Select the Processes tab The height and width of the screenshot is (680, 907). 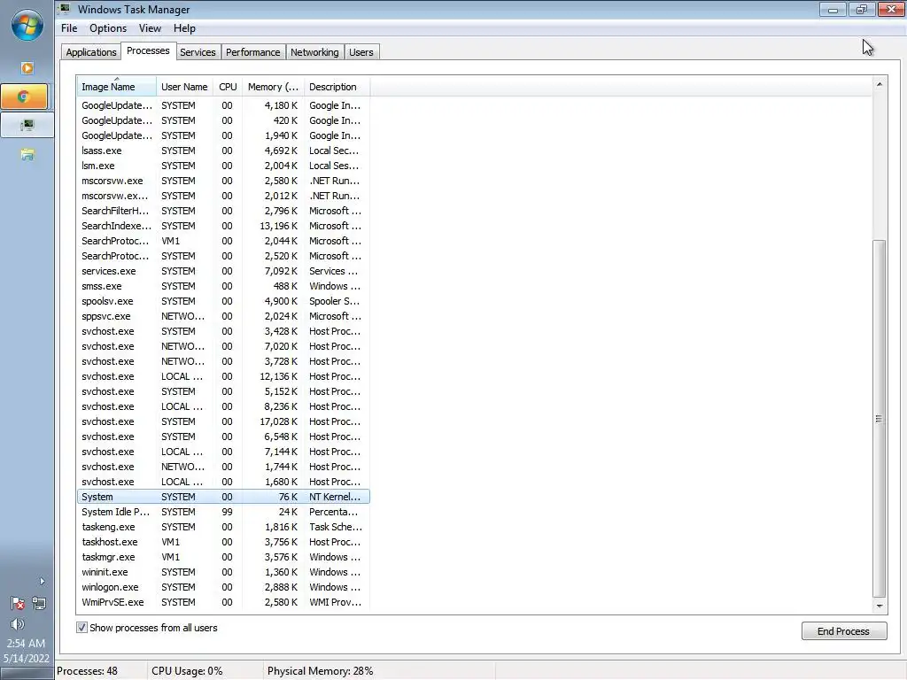[x=148, y=50]
